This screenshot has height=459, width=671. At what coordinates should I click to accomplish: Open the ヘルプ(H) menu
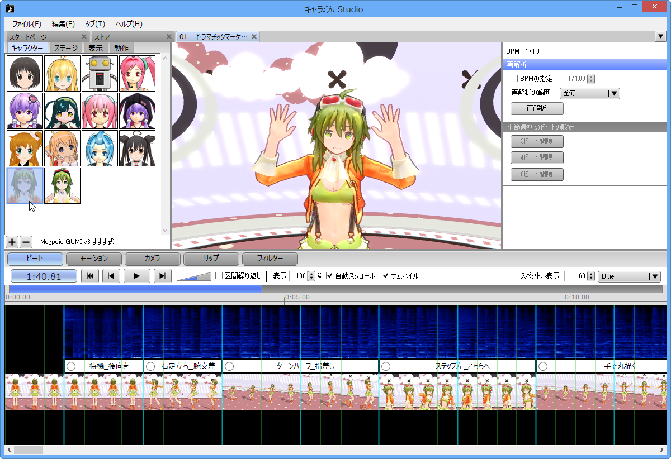(129, 24)
